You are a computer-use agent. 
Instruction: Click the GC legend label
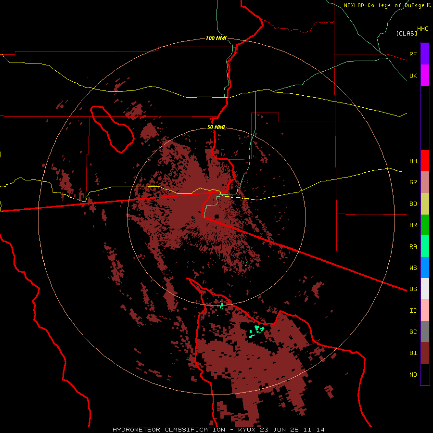coord(413,331)
